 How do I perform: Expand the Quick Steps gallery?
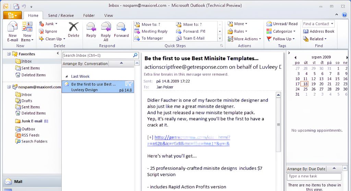[220, 39]
